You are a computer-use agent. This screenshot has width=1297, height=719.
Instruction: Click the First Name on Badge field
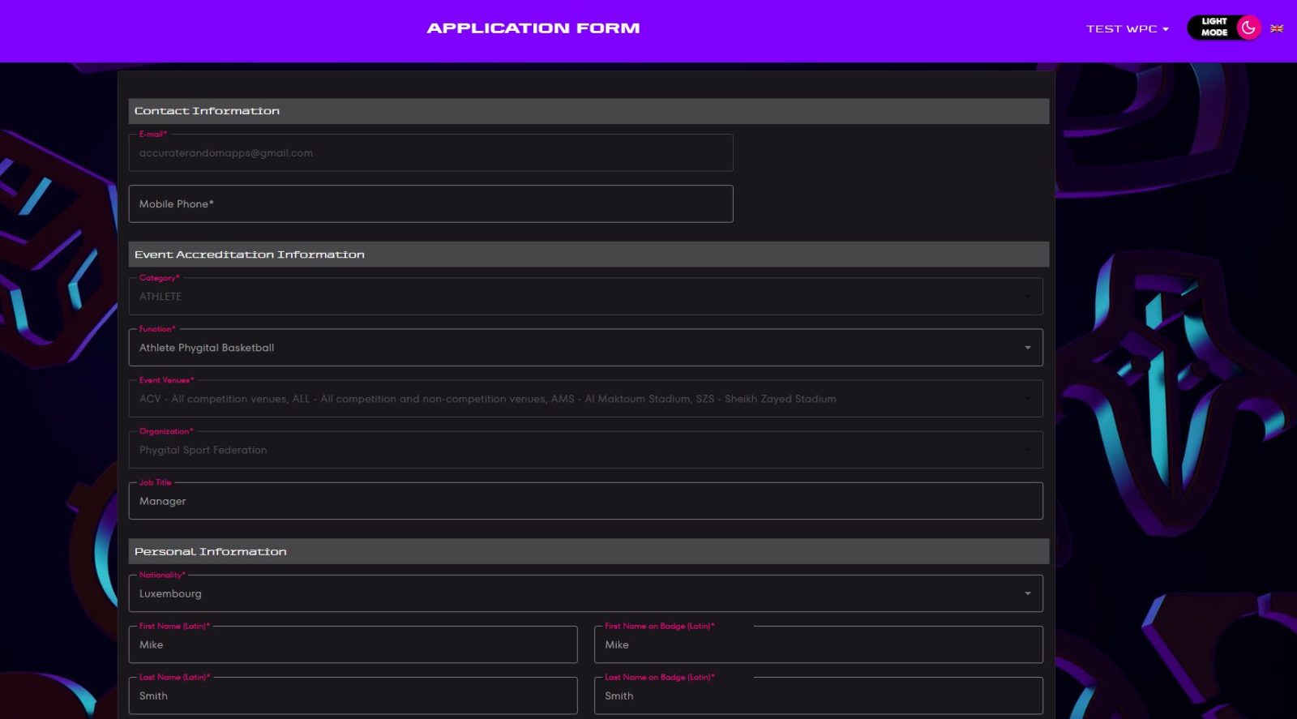coord(818,644)
